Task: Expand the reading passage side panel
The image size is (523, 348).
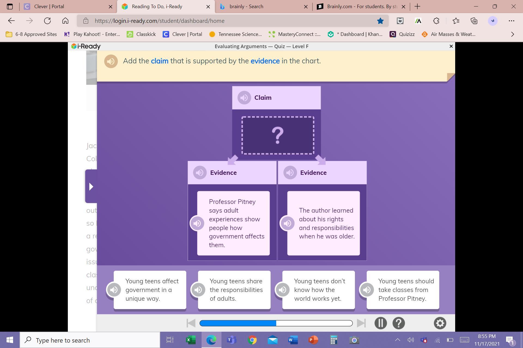Action: (91, 187)
